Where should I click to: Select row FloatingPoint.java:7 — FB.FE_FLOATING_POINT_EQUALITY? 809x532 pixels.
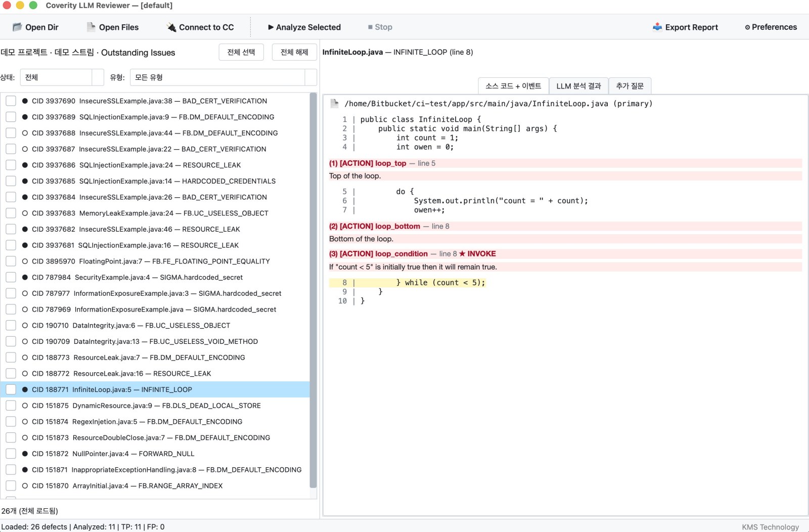(x=155, y=261)
